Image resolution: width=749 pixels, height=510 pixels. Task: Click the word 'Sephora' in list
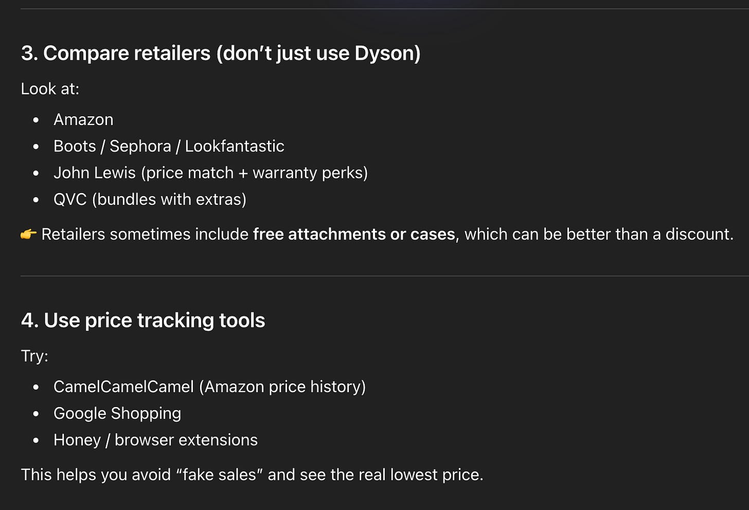pyautogui.click(x=140, y=147)
